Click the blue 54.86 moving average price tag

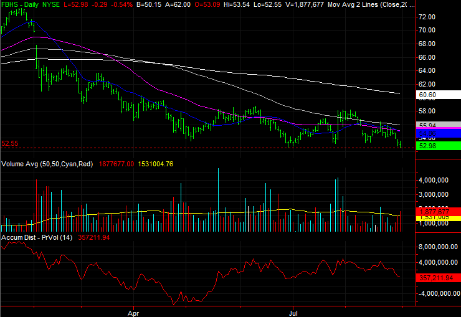tap(439, 133)
